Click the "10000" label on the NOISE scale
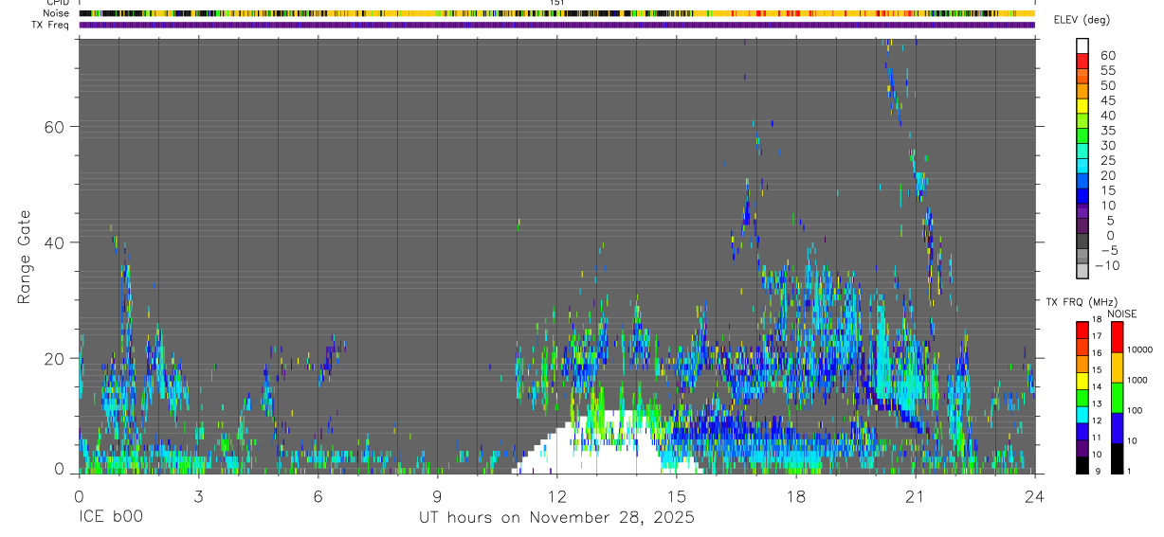Image resolution: width=1164 pixels, height=537 pixels. coord(1139,349)
